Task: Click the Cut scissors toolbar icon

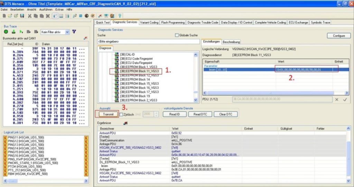Action: pyautogui.click(x=30, y=16)
